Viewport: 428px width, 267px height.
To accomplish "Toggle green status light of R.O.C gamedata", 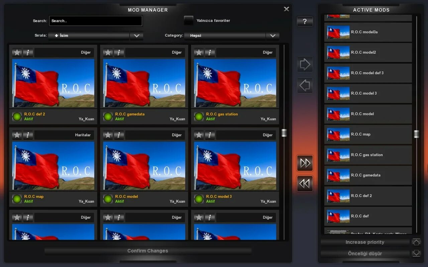I will pos(108,116).
